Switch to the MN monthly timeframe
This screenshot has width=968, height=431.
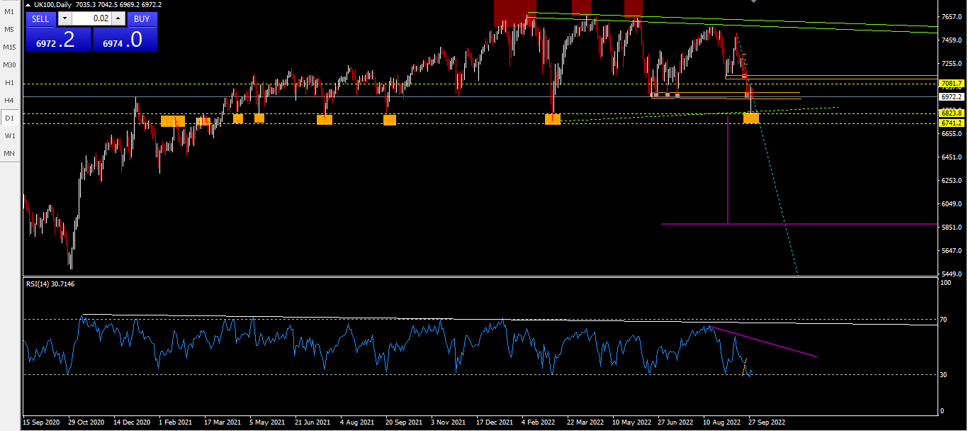(9, 153)
